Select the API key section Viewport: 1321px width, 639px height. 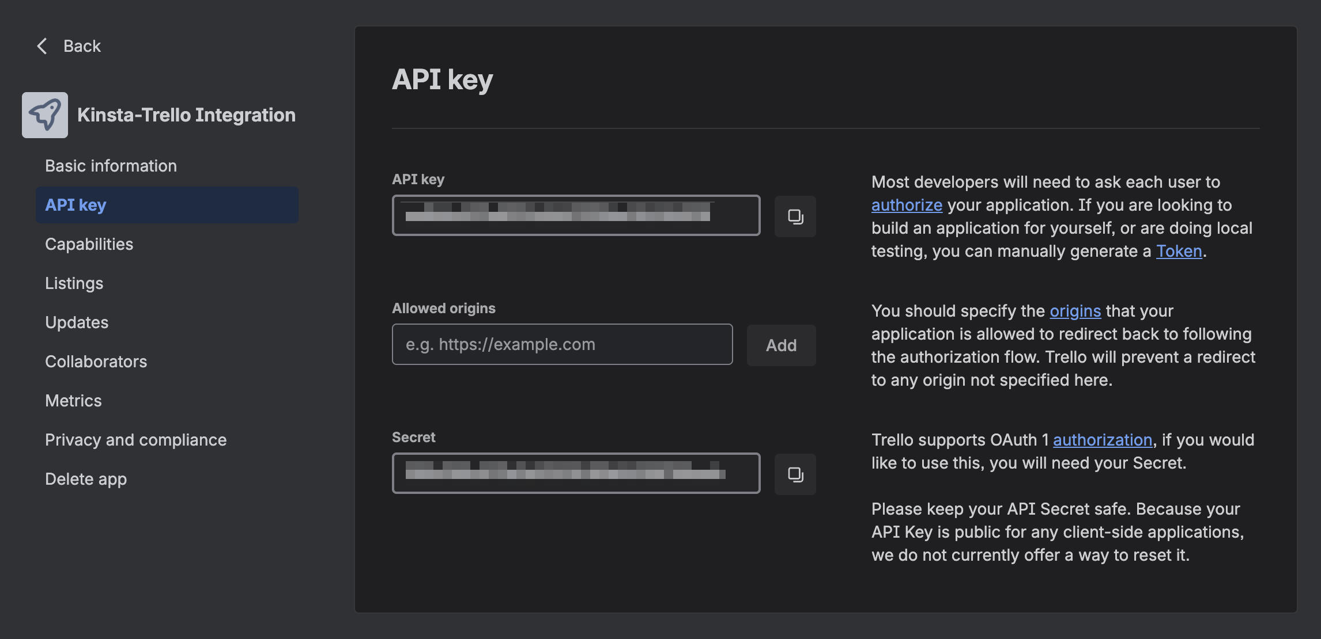(76, 204)
